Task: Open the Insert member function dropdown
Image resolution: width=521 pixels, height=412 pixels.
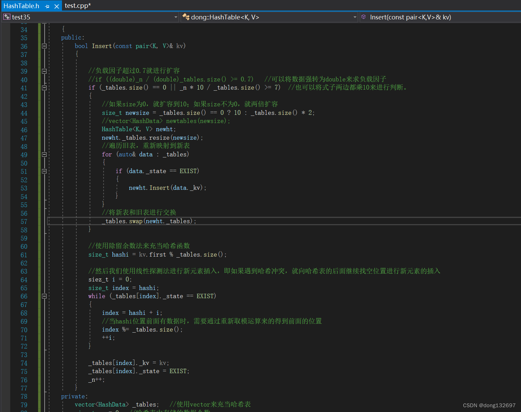Action: [x=440, y=17]
